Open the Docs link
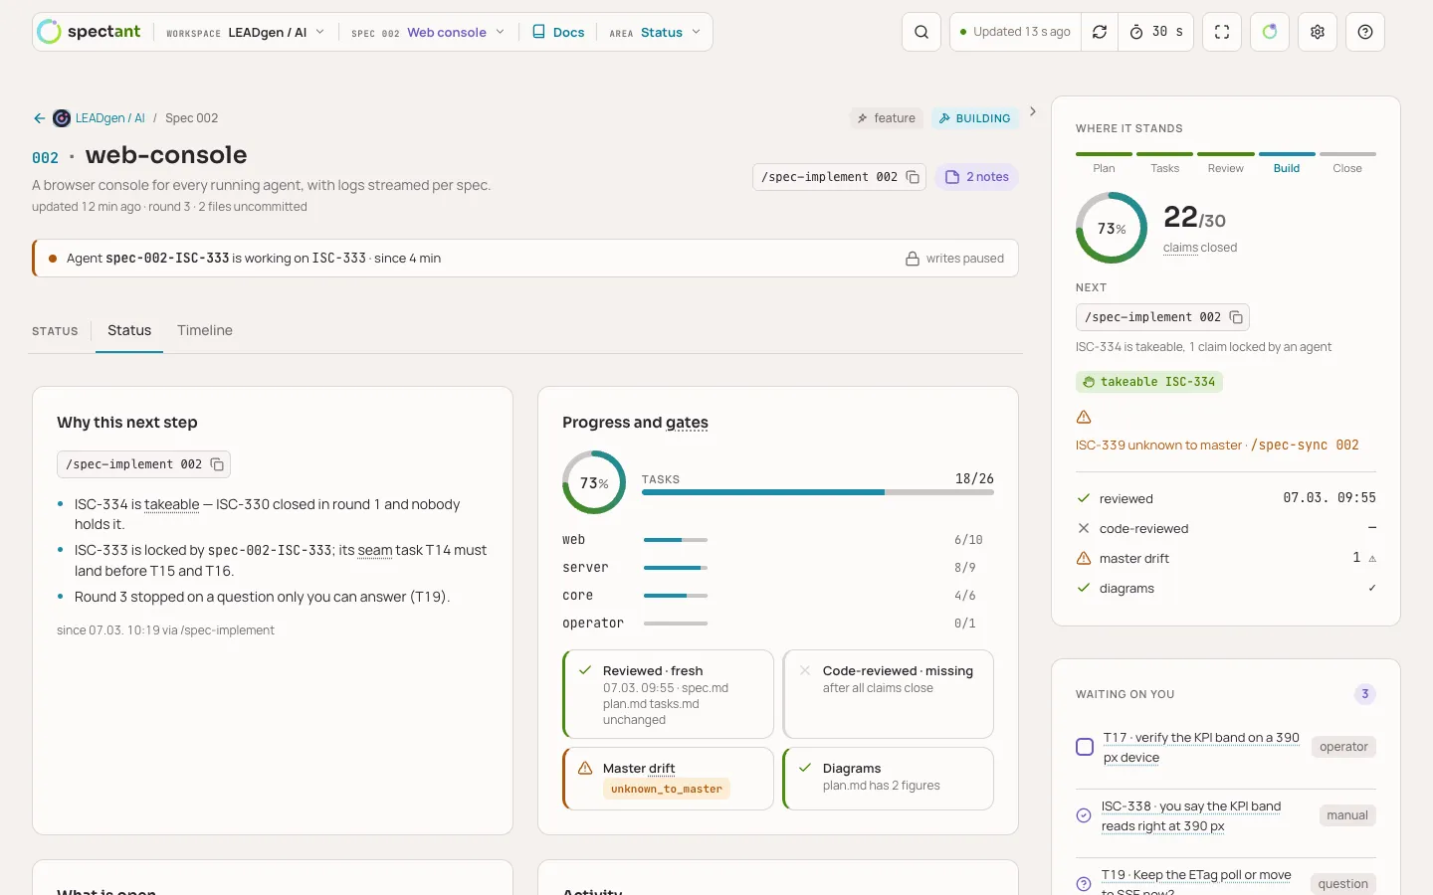The image size is (1433, 895). pos(558,32)
